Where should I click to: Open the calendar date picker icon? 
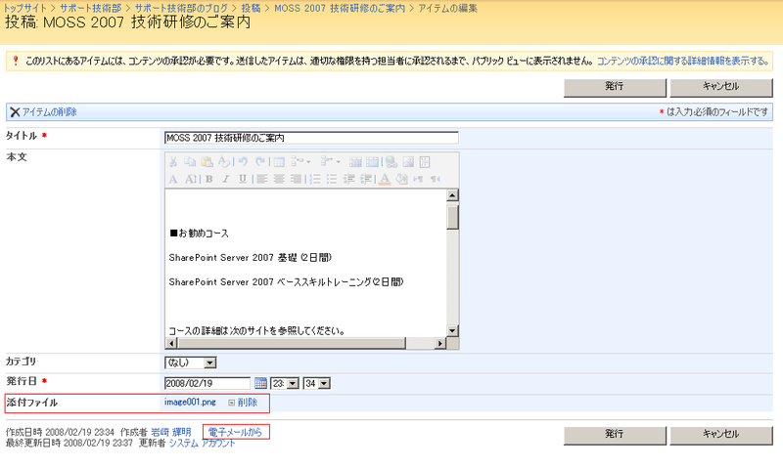click(260, 383)
